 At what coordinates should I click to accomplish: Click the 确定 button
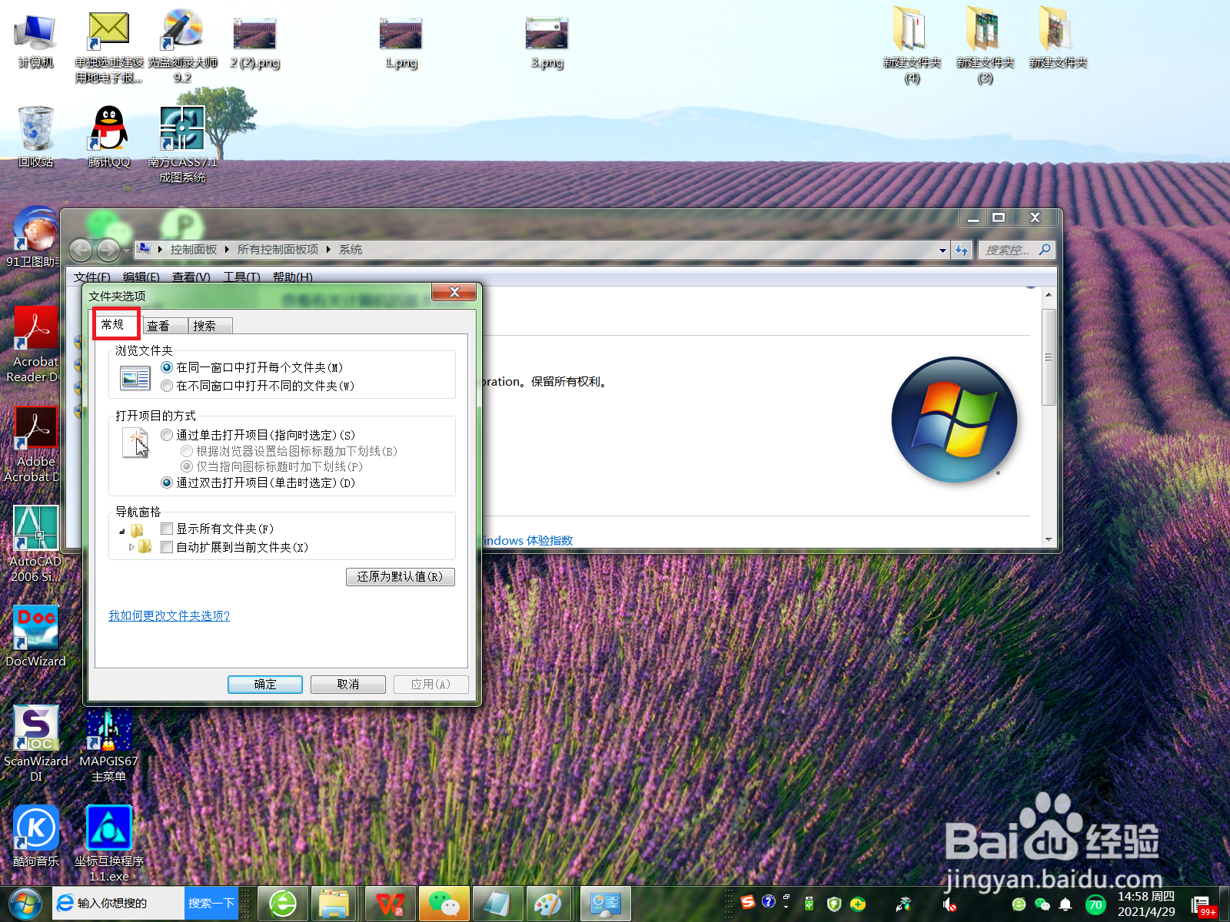click(264, 684)
